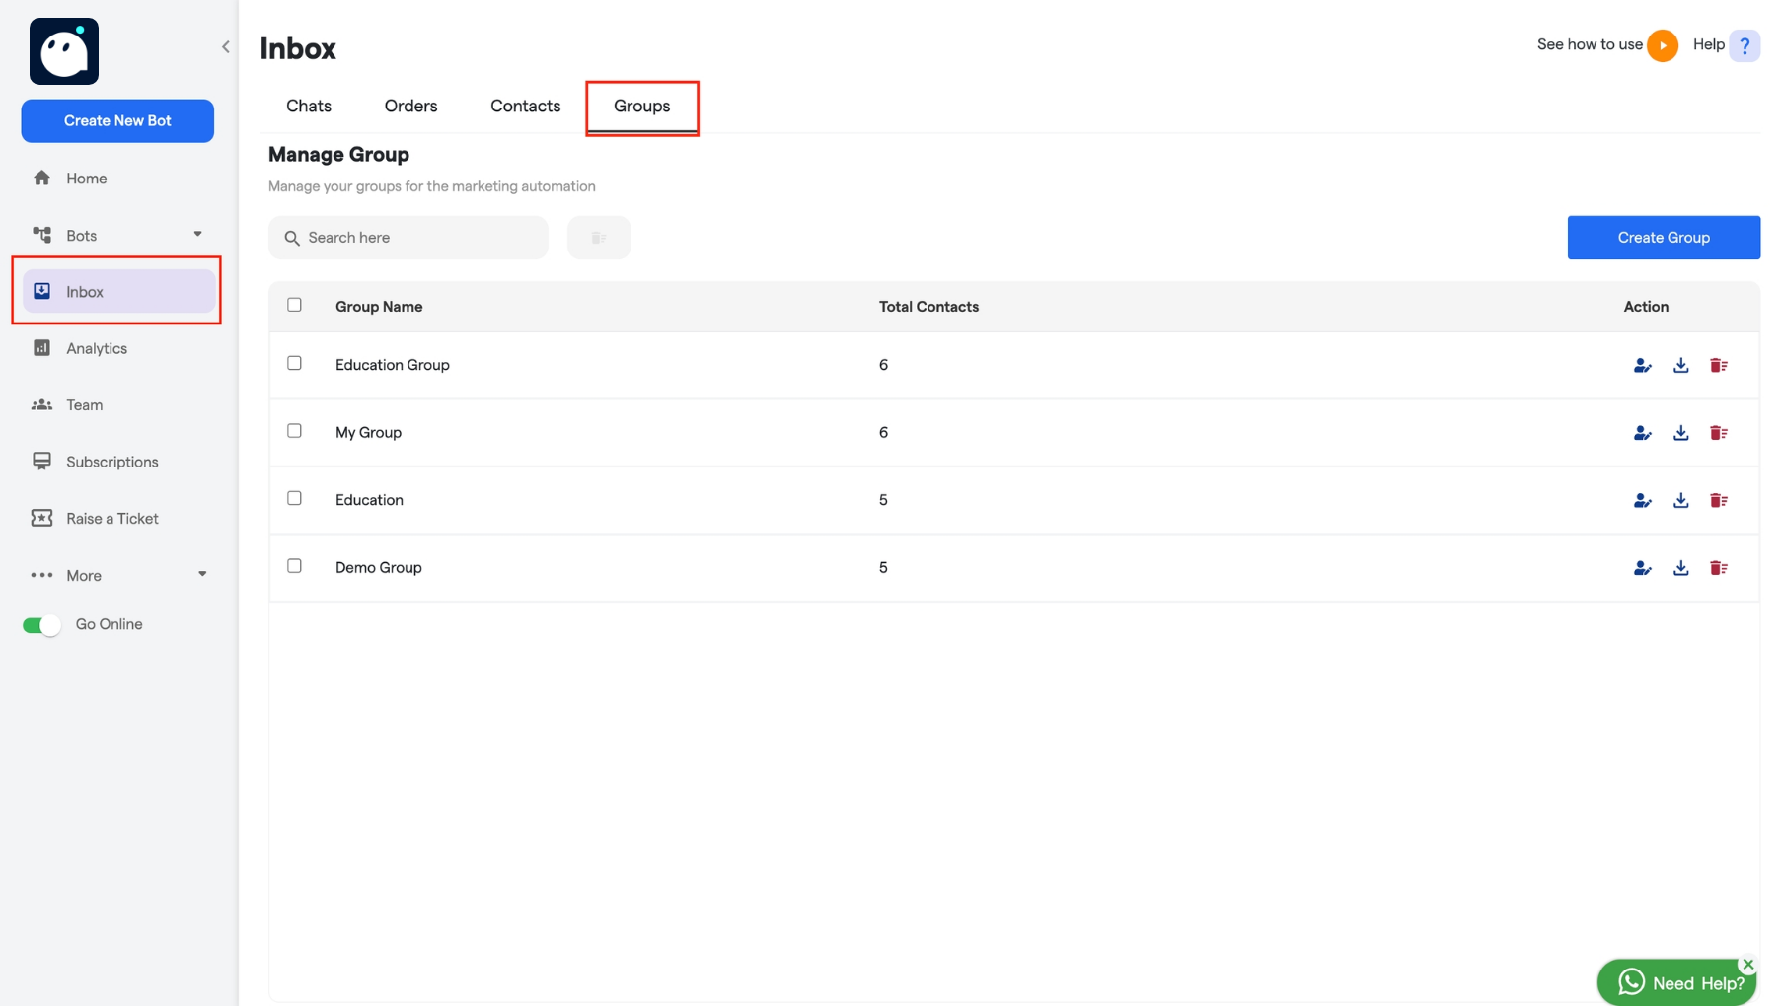Image resolution: width=1782 pixels, height=1006 pixels.
Task: Select the Groups tab
Action: pyautogui.click(x=641, y=106)
